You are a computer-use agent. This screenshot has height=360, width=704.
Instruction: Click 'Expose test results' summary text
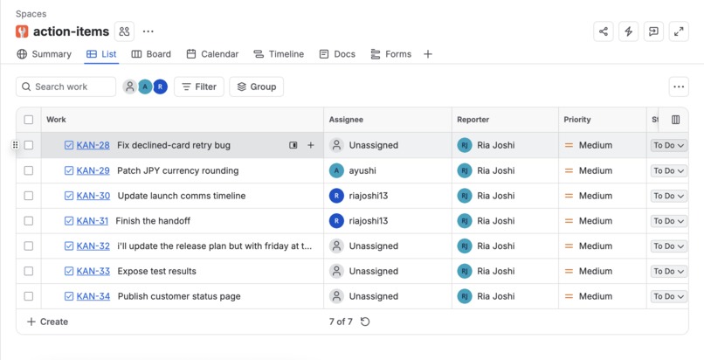tap(156, 271)
